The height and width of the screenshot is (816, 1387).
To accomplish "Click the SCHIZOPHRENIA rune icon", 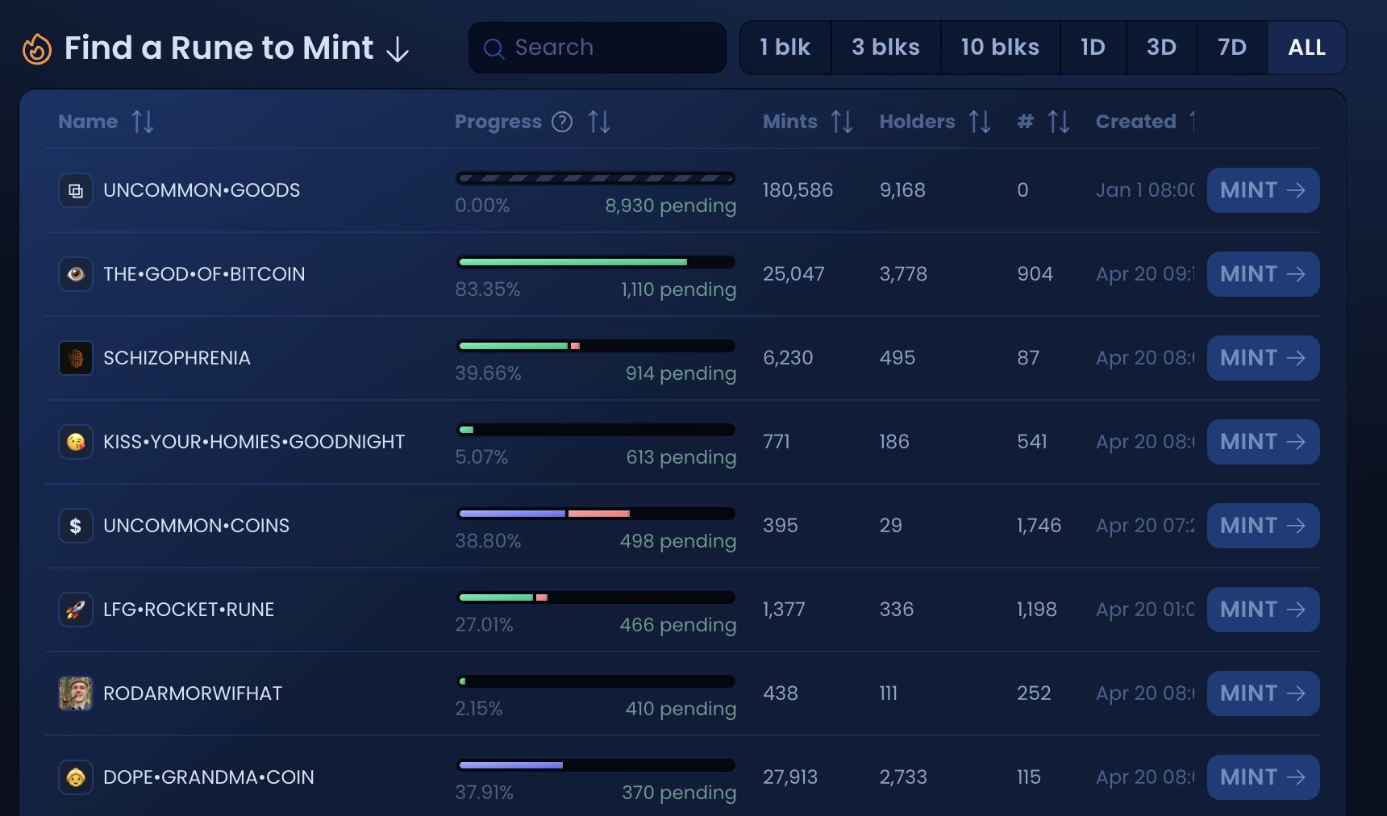I will pos(76,358).
